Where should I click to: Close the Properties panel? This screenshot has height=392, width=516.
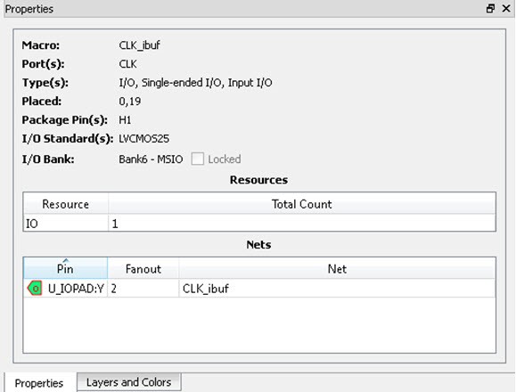(506, 8)
